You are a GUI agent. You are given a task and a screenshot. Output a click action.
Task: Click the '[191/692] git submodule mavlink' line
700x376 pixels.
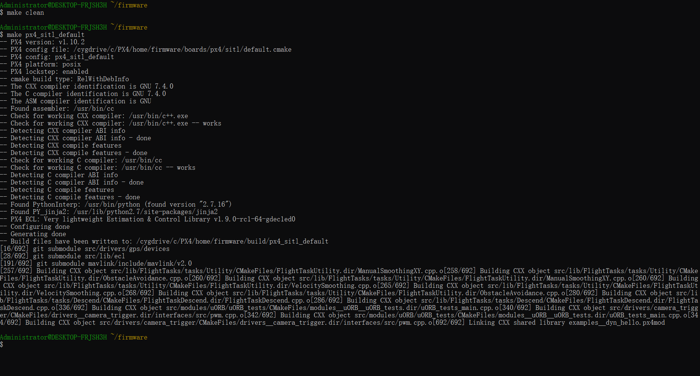coord(96,263)
